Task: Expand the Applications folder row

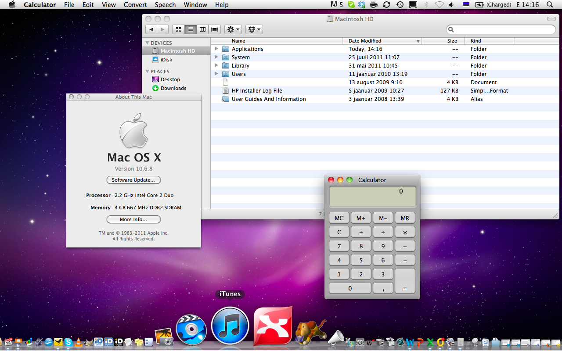Action: [216, 49]
